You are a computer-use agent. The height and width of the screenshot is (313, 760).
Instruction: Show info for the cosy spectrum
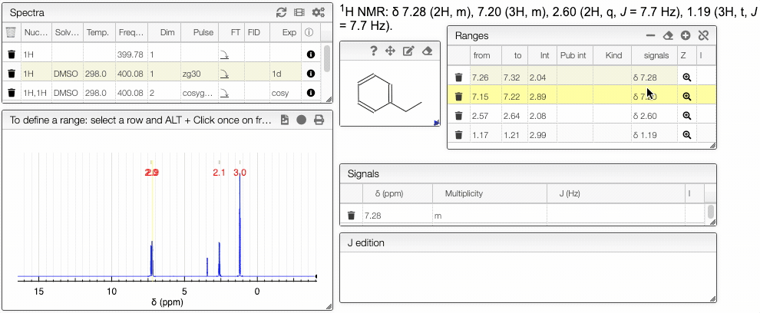point(311,93)
